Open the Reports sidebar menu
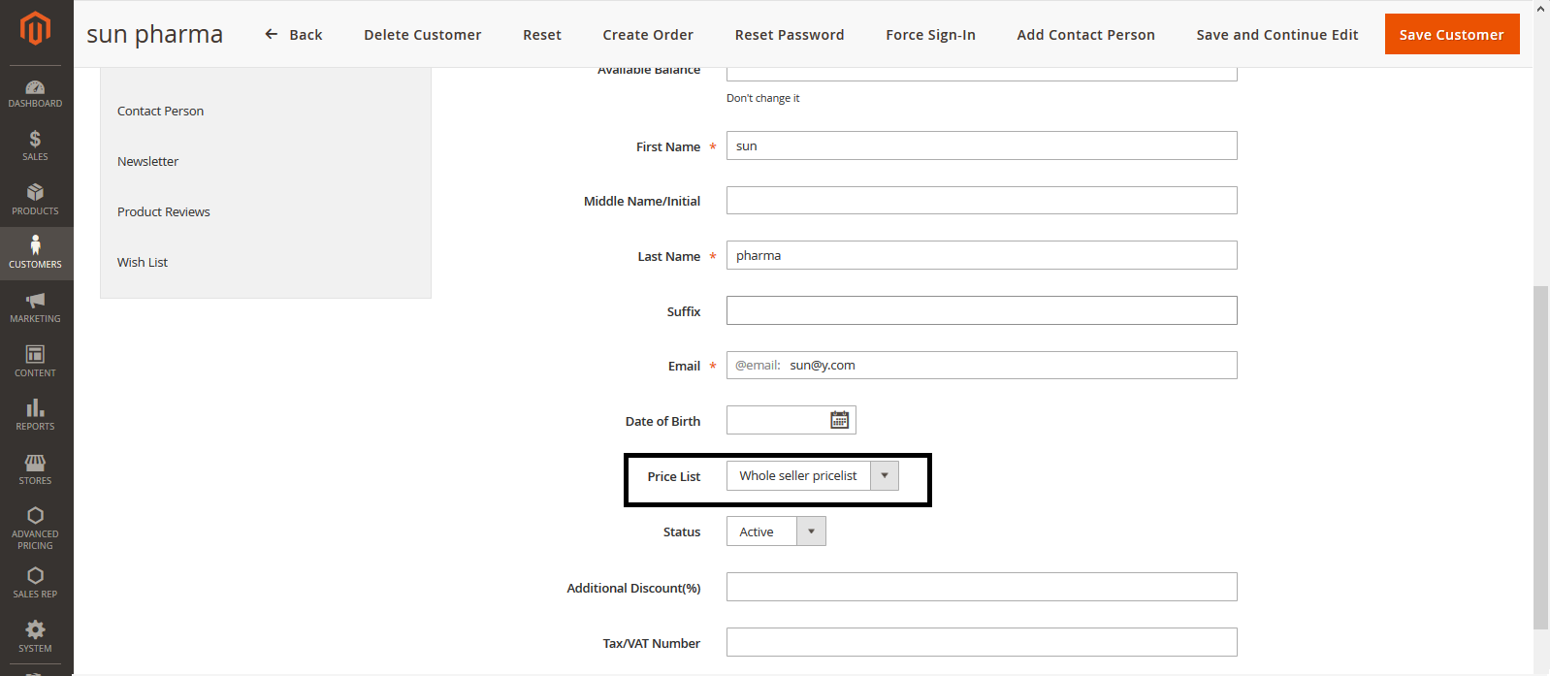This screenshot has height=676, width=1550. (x=36, y=415)
